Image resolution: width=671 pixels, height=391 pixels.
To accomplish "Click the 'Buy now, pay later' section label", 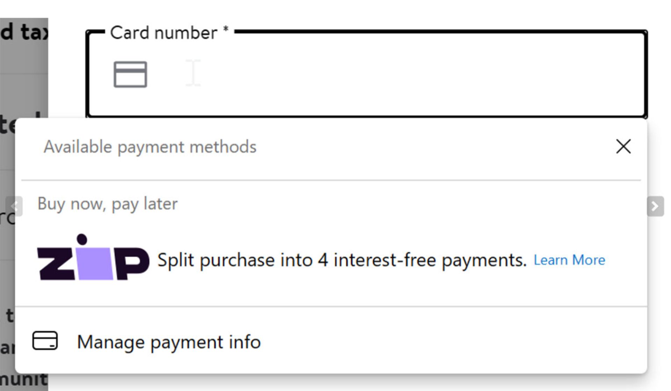I will coord(108,204).
